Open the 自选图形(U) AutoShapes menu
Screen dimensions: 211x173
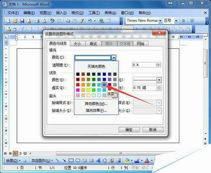coord(42,160)
